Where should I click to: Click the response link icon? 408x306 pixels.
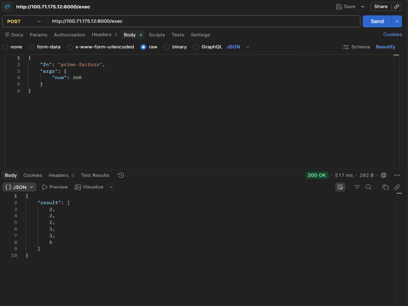pos(397,187)
